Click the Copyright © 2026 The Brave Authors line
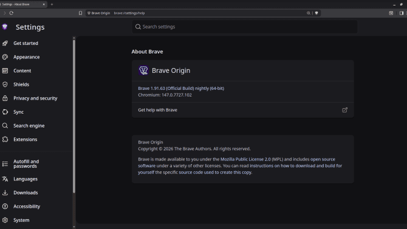 194,149
